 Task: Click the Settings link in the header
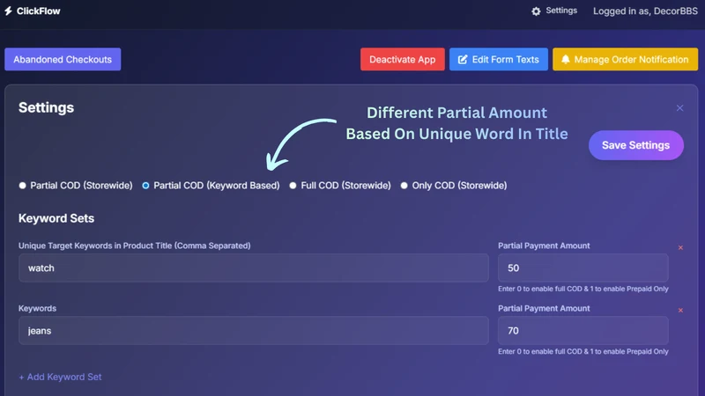pyautogui.click(x=561, y=11)
